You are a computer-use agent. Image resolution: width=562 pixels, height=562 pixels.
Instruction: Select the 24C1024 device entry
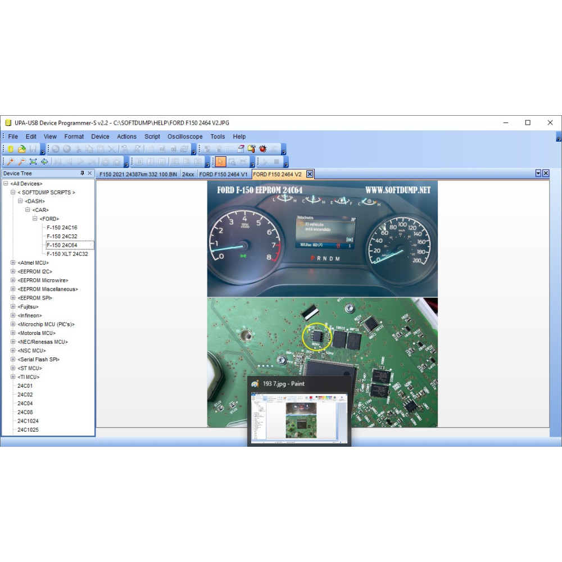tap(28, 421)
